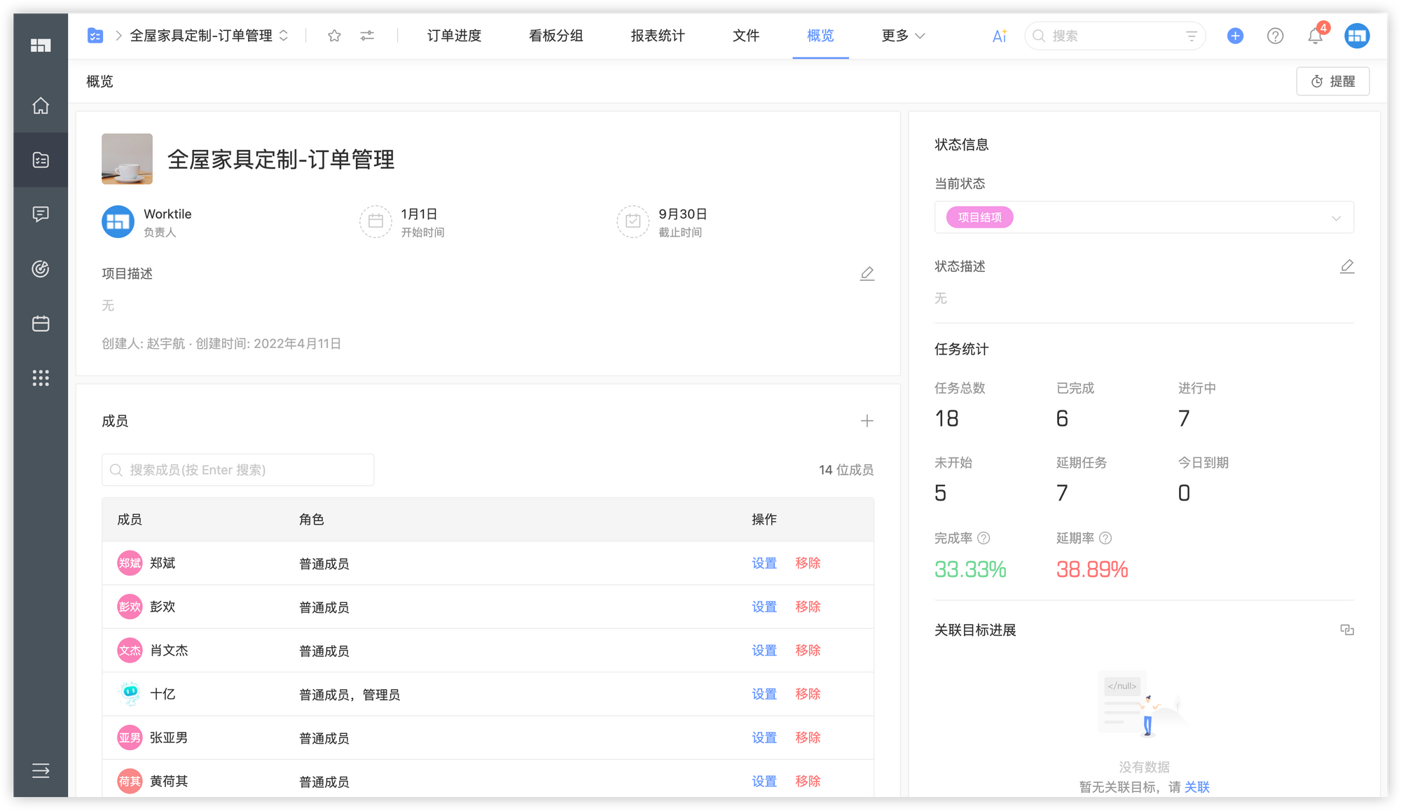Expand the collapsed sidebar menu
This screenshot has width=1401, height=811.
click(x=41, y=771)
